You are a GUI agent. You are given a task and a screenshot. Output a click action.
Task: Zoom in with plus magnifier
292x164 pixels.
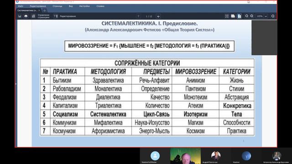tap(252, 16)
